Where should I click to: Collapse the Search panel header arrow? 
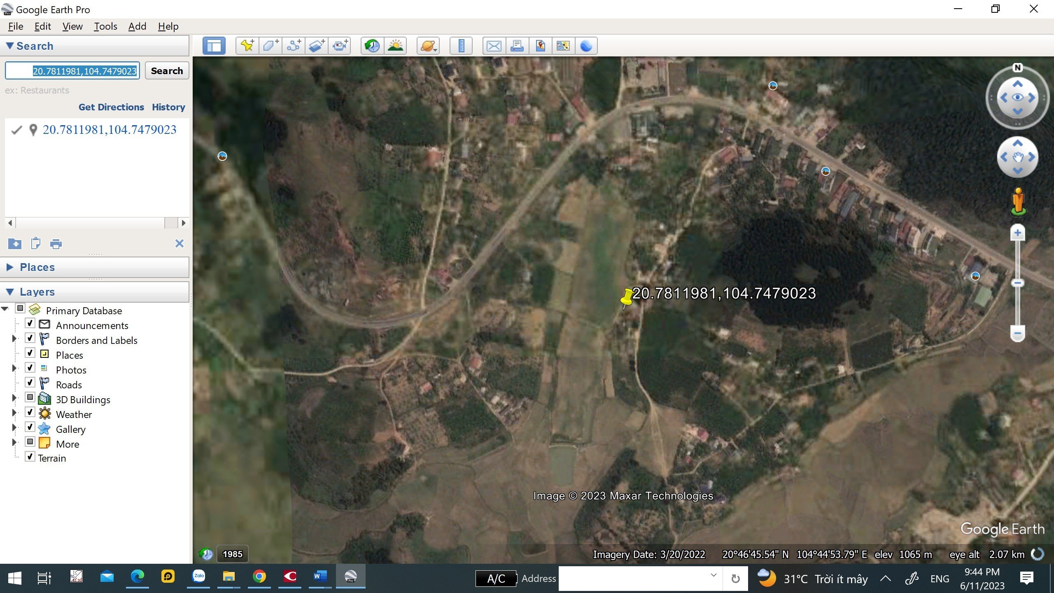pos(10,46)
